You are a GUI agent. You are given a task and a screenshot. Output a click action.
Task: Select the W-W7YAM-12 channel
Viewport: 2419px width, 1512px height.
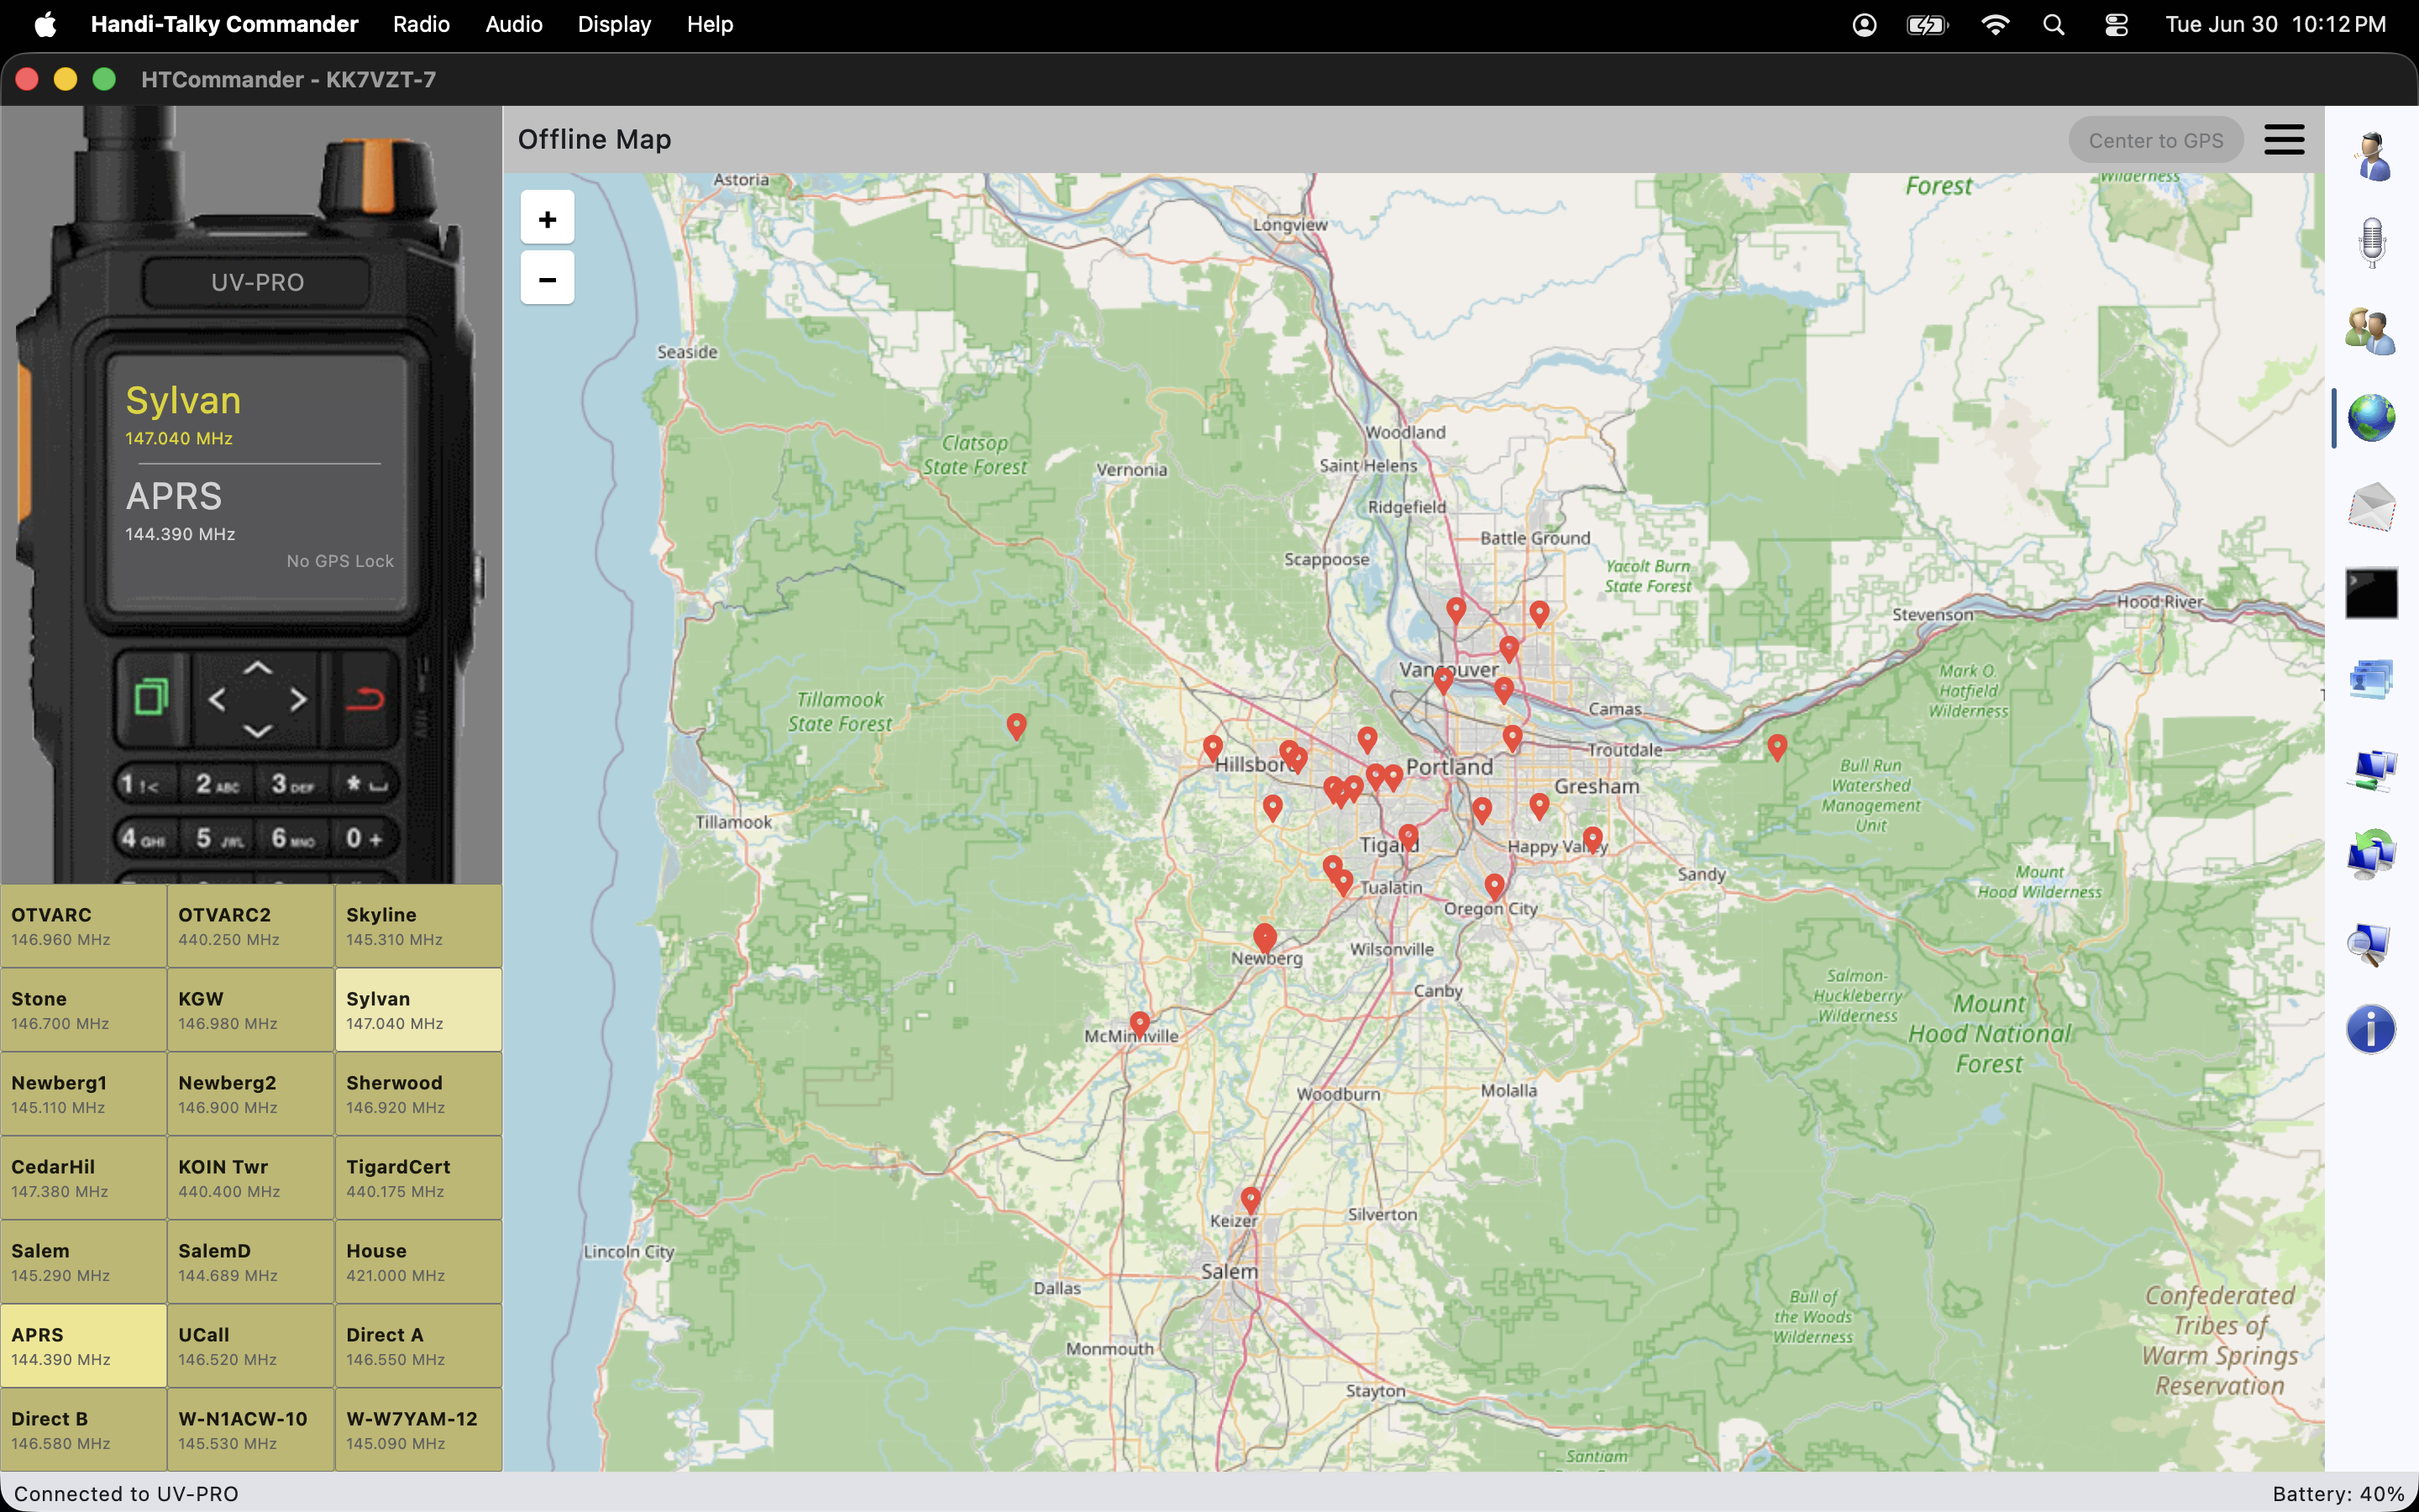(417, 1430)
